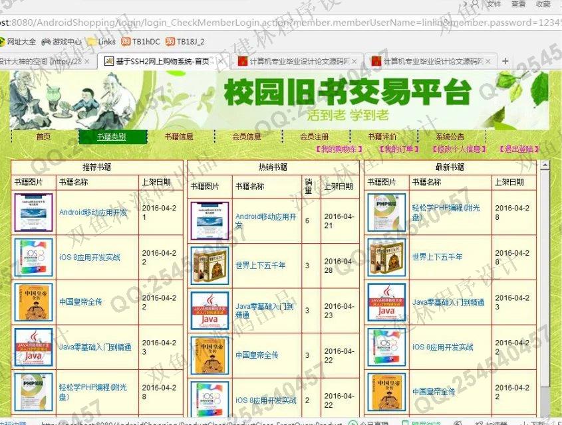
Task: Open the 查看 browser menu
Action: [x=518, y=4]
